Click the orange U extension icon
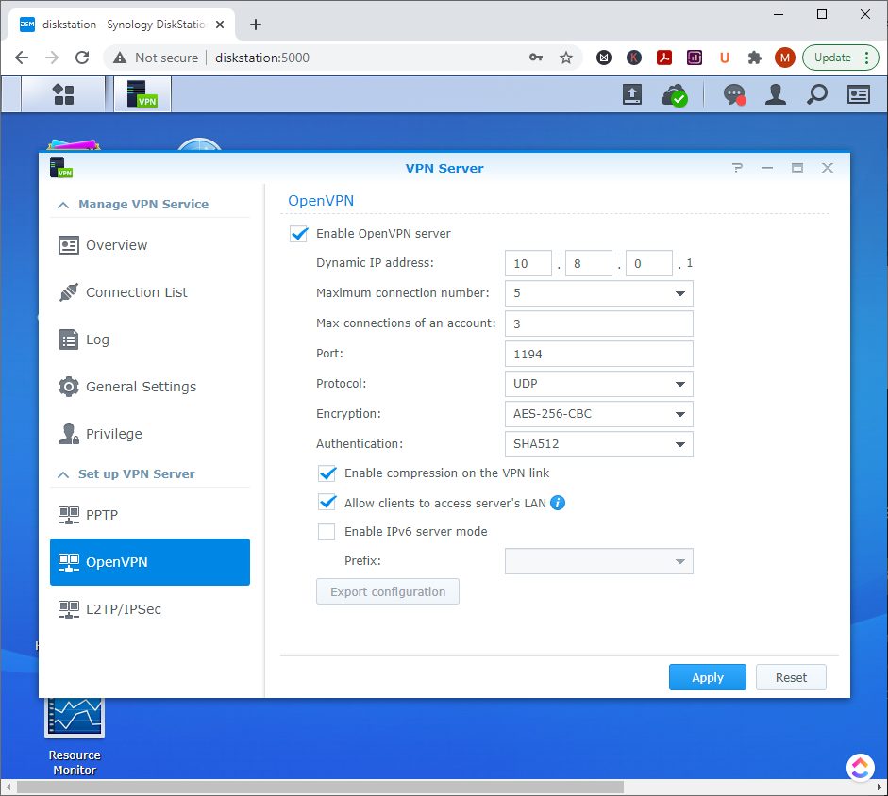This screenshot has width=888, height=796. tap(725, 58)
